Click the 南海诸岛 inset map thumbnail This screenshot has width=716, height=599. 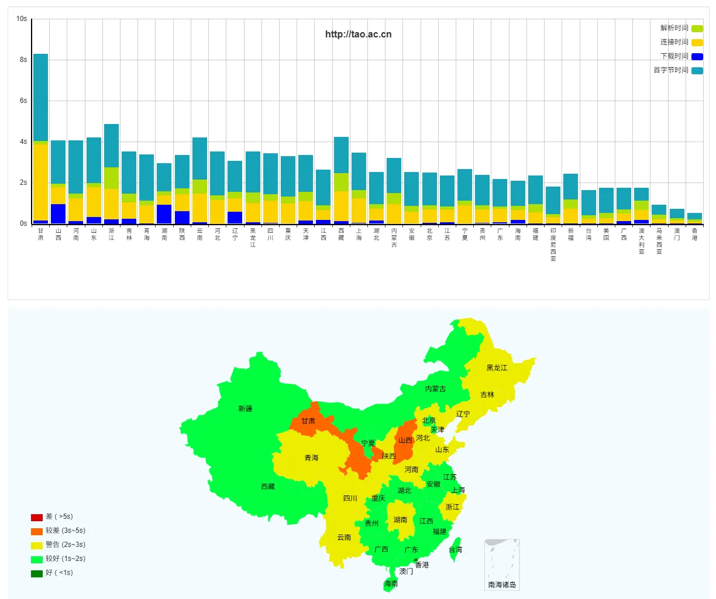pyautogui.click(x=502, y=564)
